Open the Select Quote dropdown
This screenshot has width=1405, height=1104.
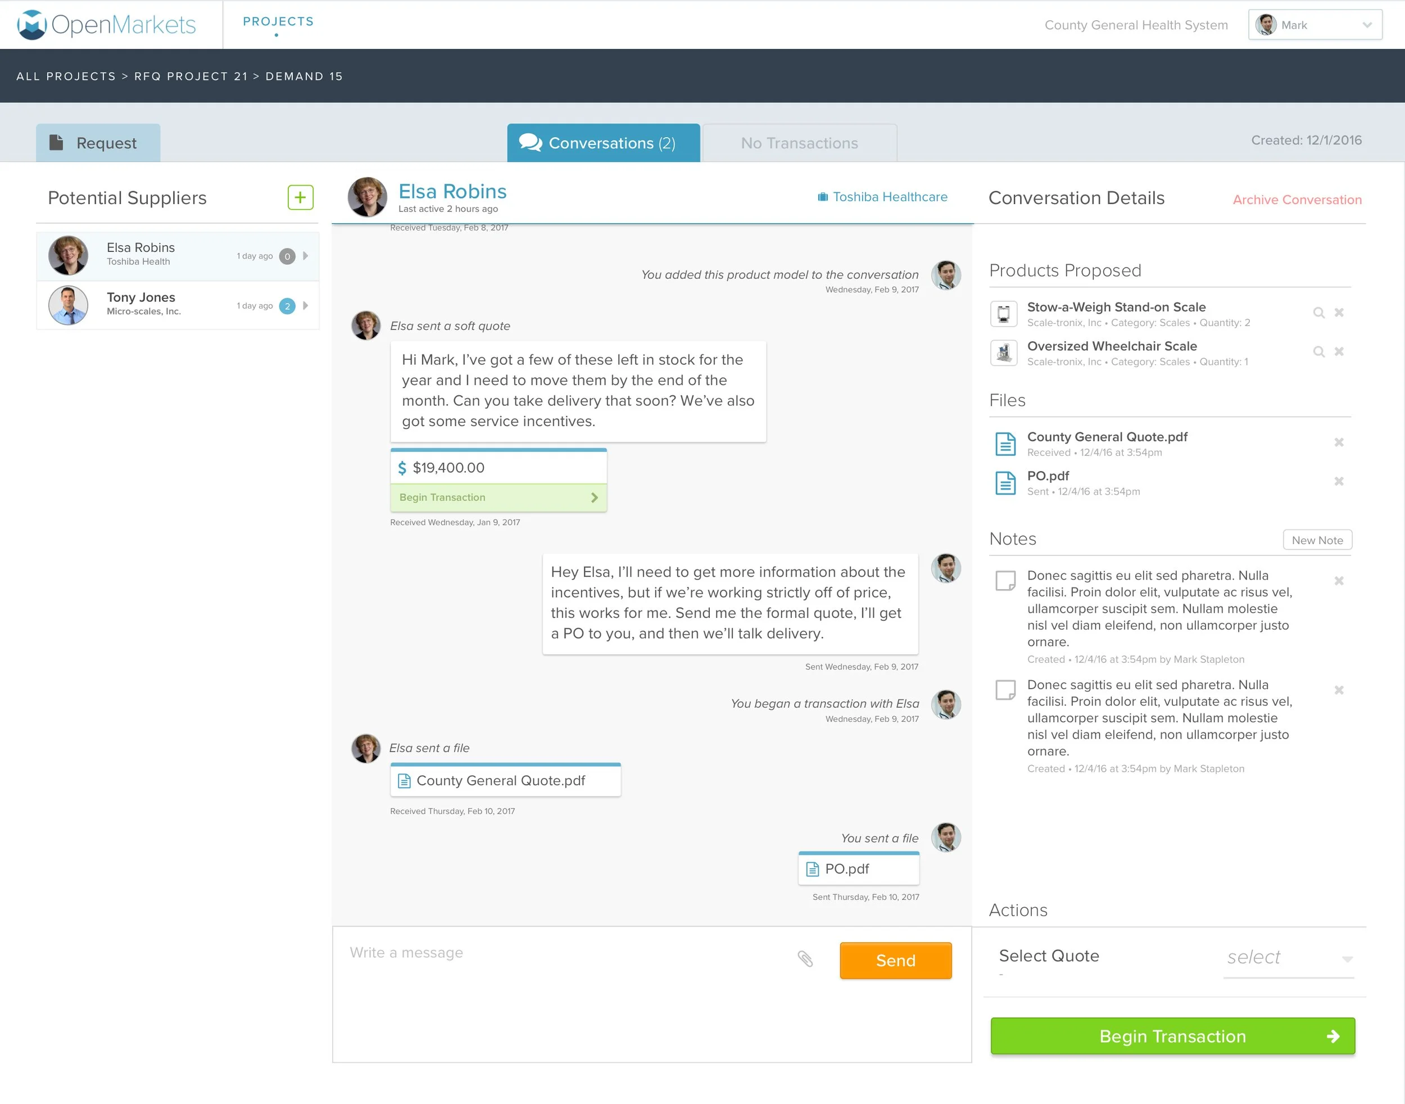coord(1288,958)
